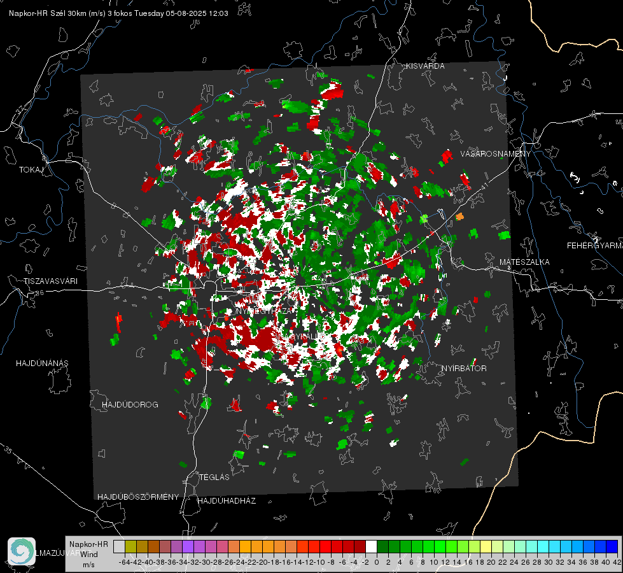The height and width of the screenshot is (573, 623).
Task: Click the HAJDÚBÖSZÖRMÉNY city label
Action: tap(138, 497)
